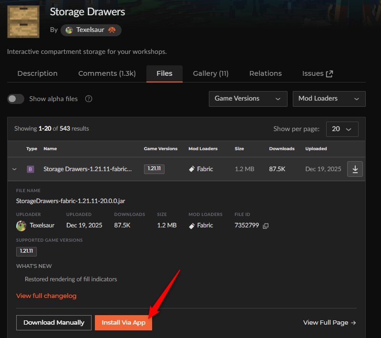This screenshot has width=381, height=338.
Task: Click the Fabric icon under the MOD LOADERS label
Action: coord(192,226)
